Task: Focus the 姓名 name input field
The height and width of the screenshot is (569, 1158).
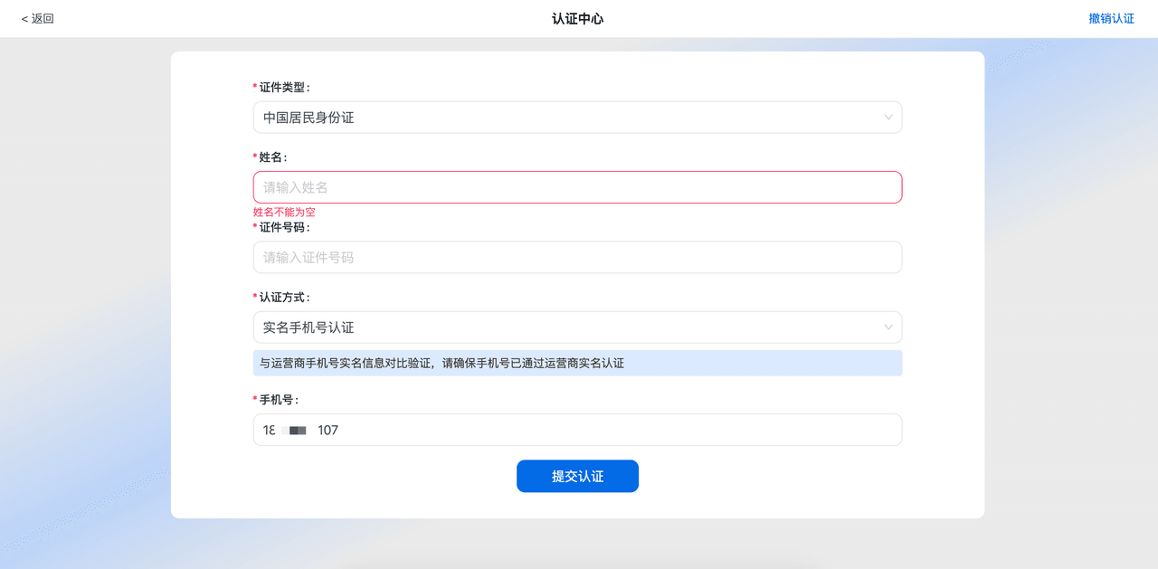Action: tap(577, 187)
